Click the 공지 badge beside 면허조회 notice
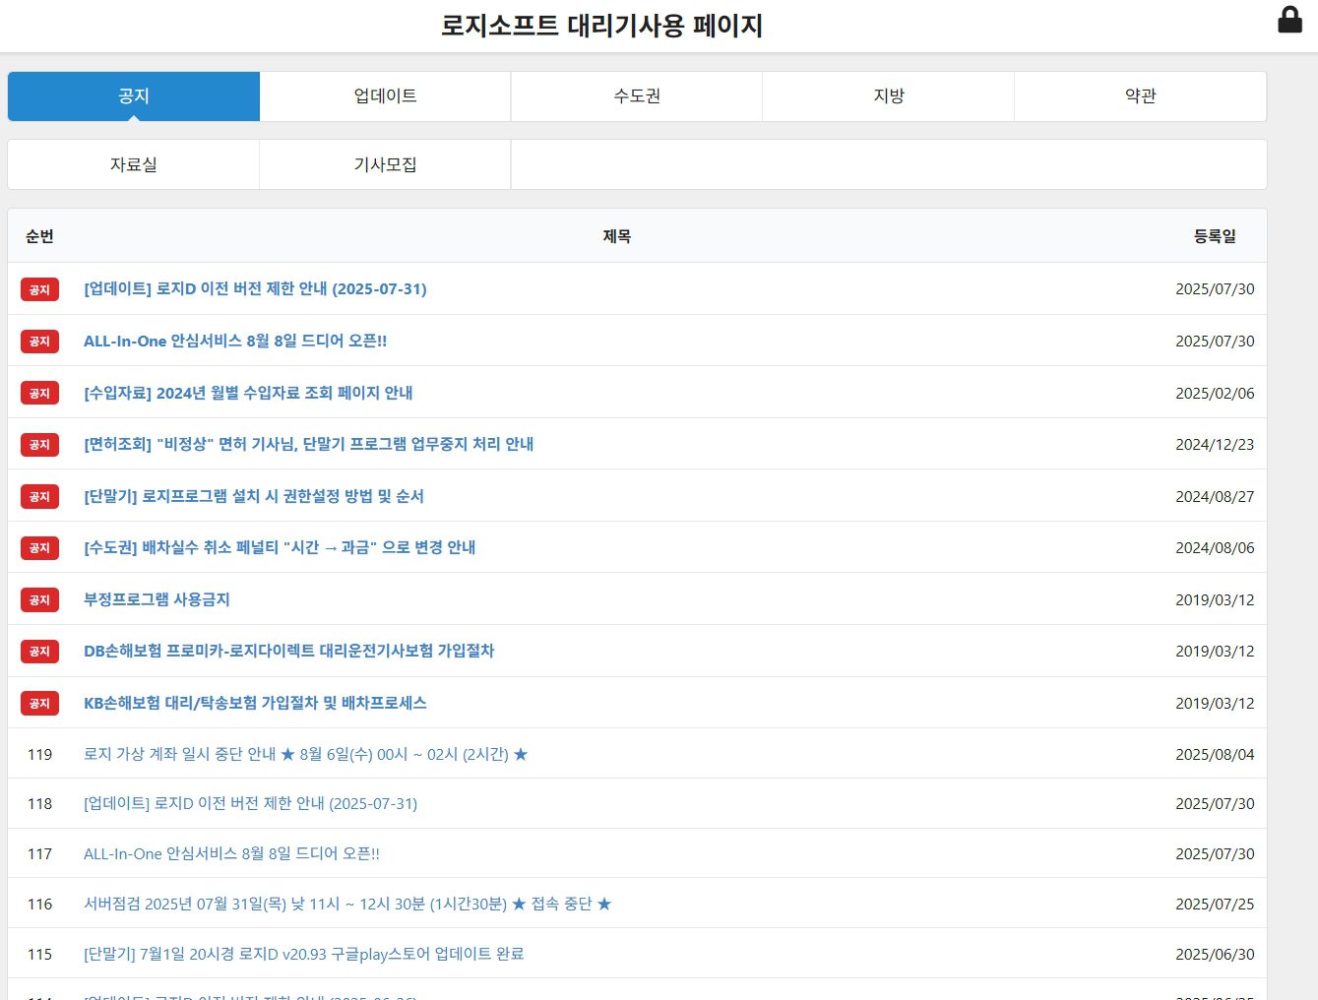Viewport: 1318px width, 1000px height. pos(39,444)
